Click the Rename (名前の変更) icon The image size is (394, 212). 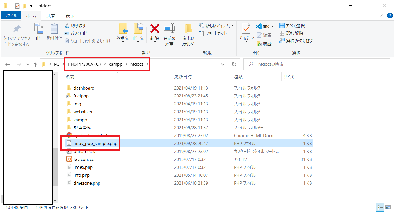point(169,29)
